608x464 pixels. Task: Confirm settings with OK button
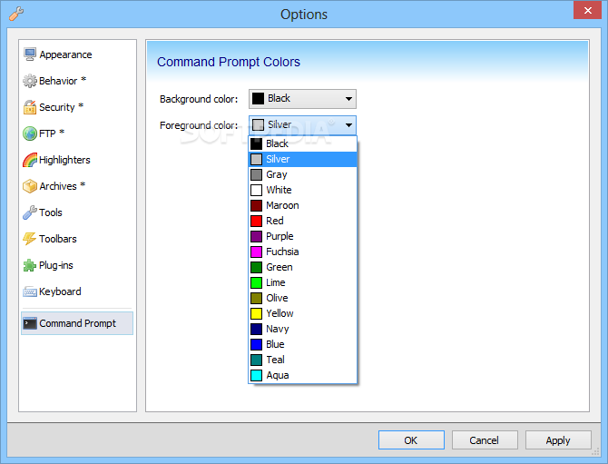pyautogui.click(x=411, y=440)
